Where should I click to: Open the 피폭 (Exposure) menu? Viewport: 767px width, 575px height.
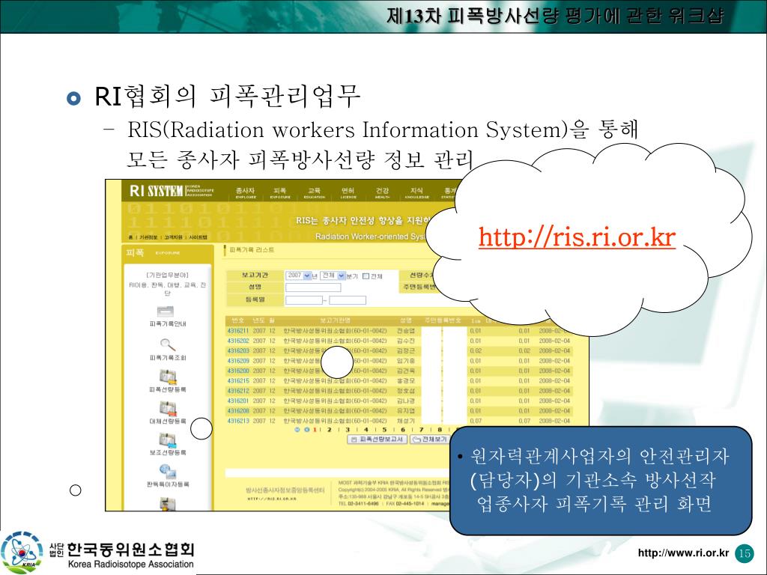pyautogui.click(x=280, y=192)
